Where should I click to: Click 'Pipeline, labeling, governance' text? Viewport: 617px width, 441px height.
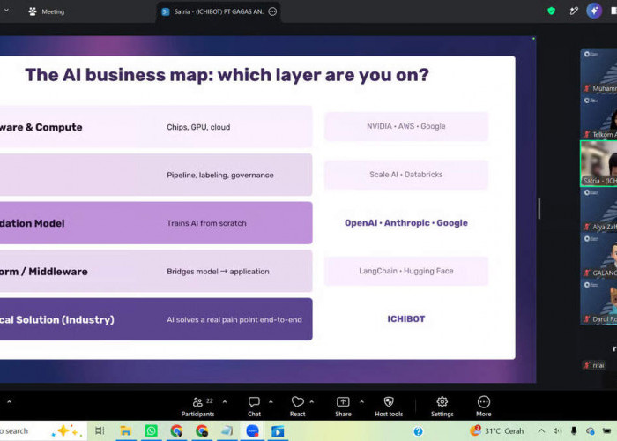[220, 176]
